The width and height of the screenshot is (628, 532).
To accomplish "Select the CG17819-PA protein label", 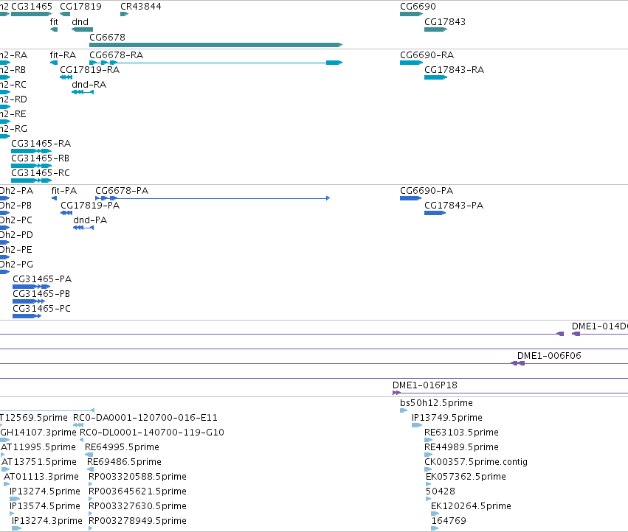I will click(90, 205).
